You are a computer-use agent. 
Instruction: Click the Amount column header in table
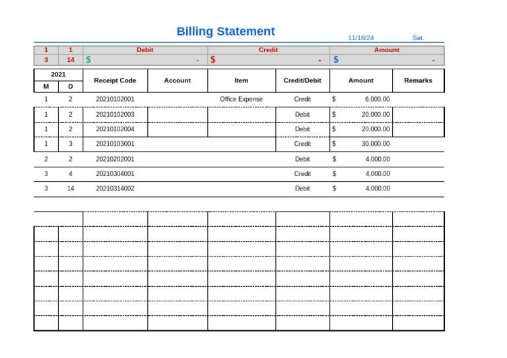[x=361, y=80]
